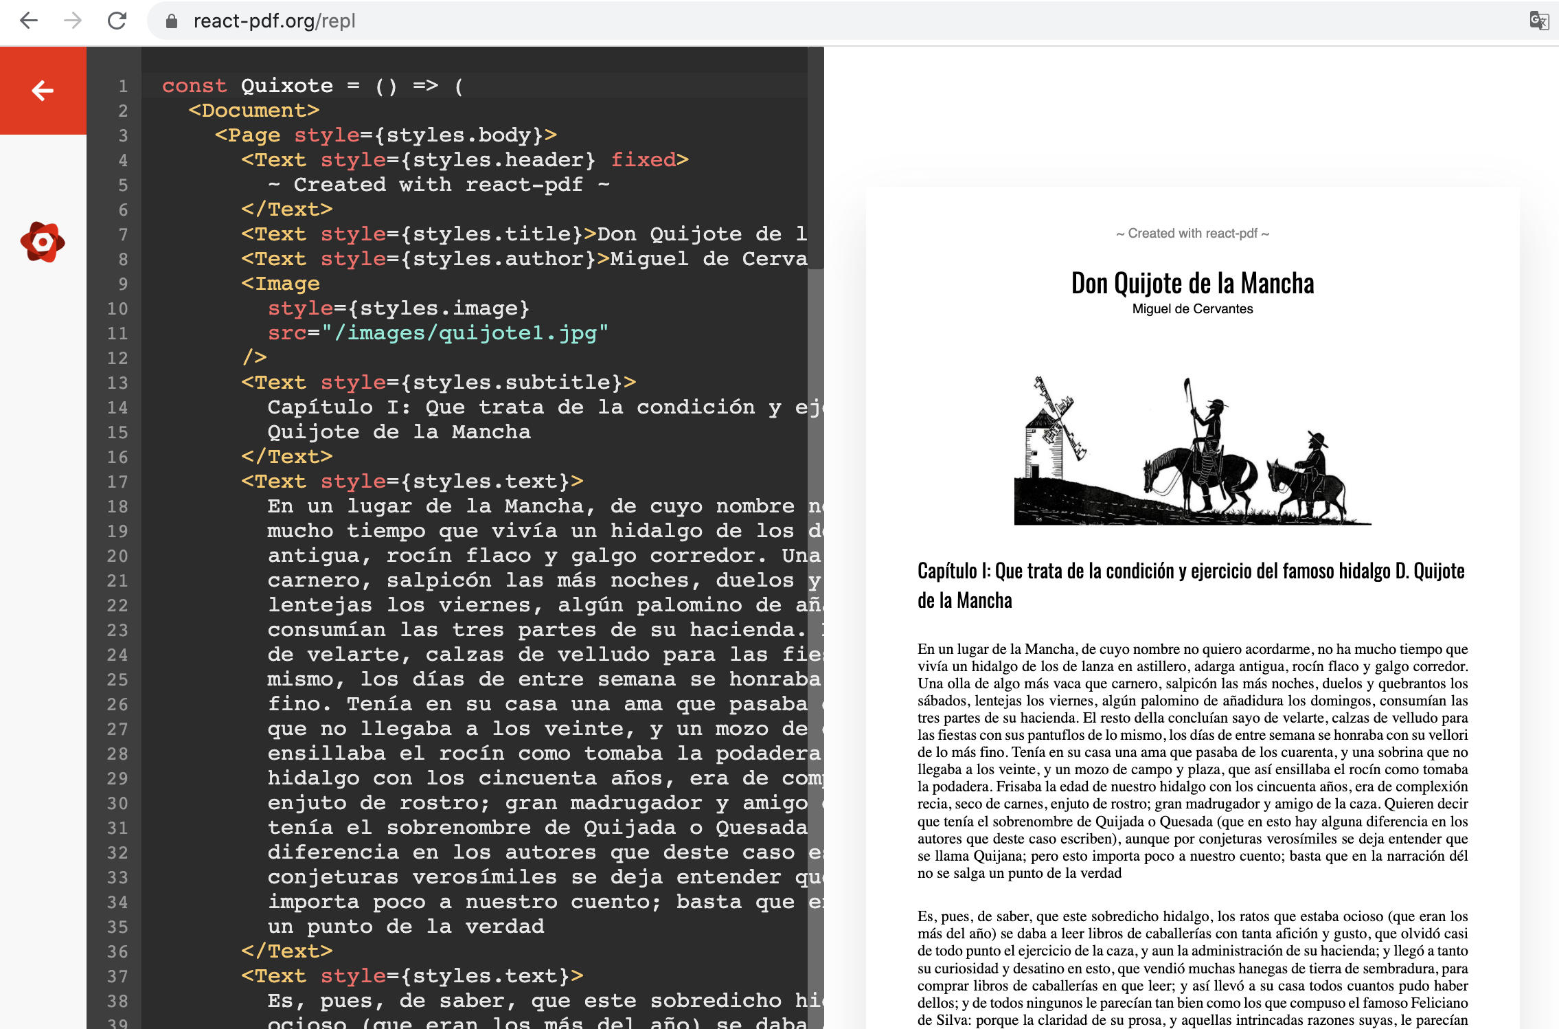Click line number 9 in gutter
Viewport: 1559px width, 1029px height.
[122, 284]
